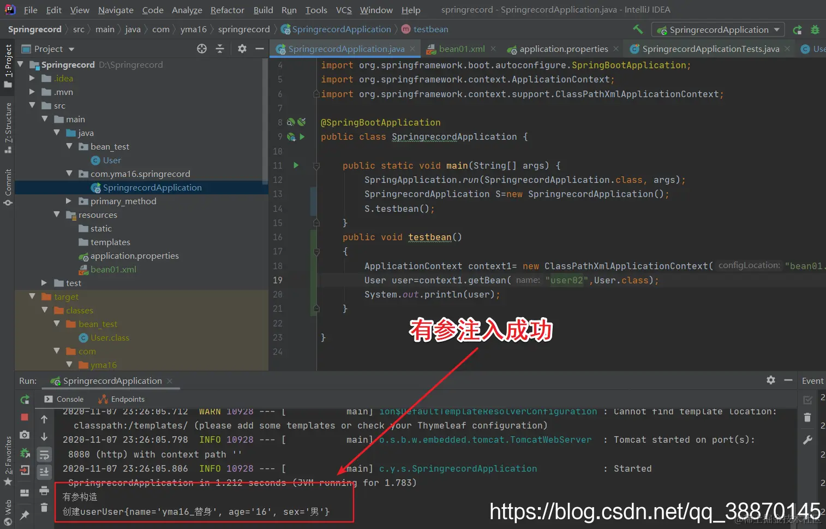Expand the .idea folder
This screenshot has width=826, height=529.
point(32,78)
